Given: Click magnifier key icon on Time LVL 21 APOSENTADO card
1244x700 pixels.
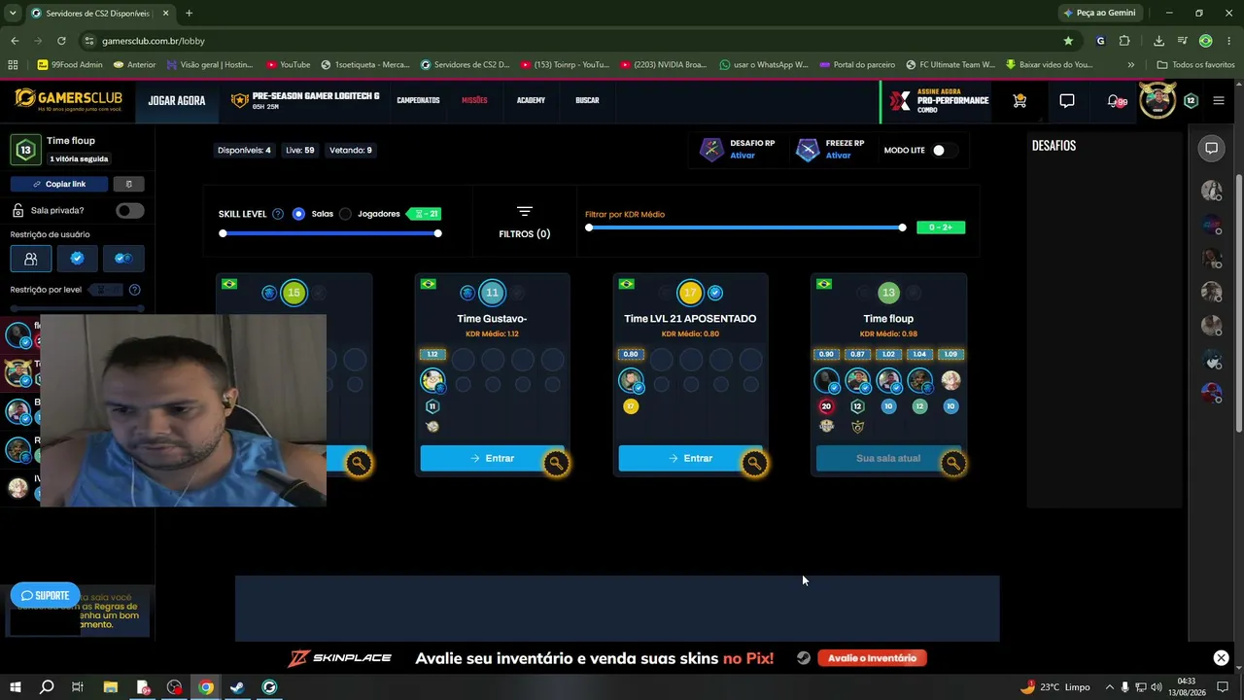Looking at the screenshot, I should 754,464.
